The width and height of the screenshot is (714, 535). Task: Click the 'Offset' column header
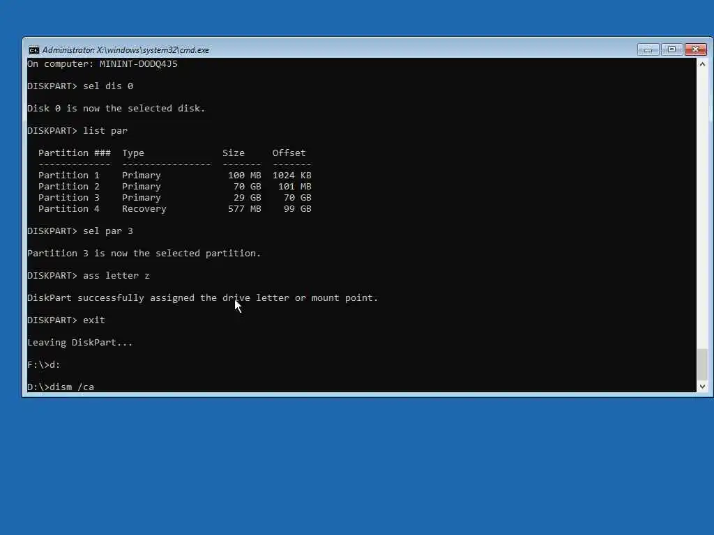tap(289, 153)
